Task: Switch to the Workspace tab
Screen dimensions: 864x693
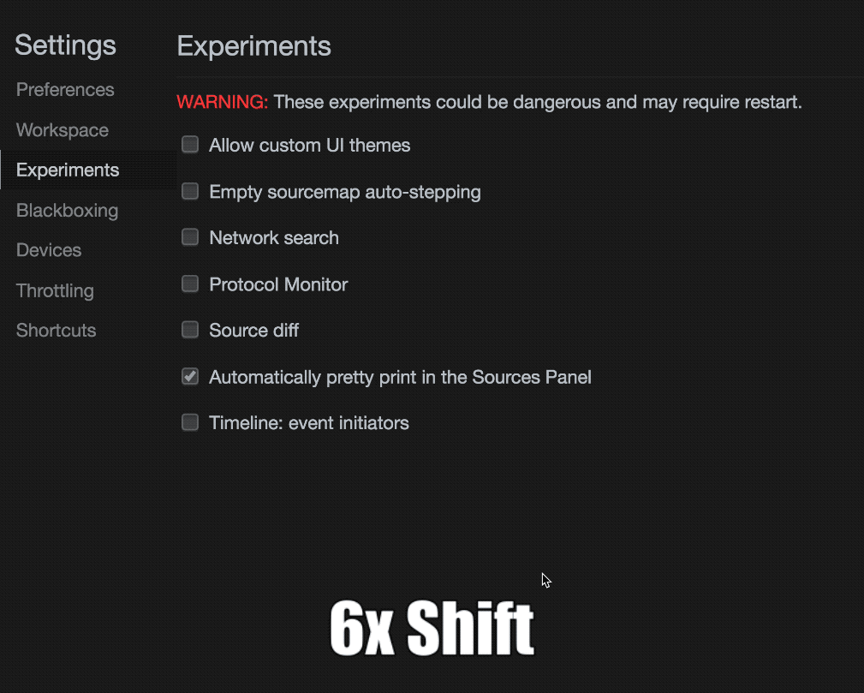Action: [63, 130]
